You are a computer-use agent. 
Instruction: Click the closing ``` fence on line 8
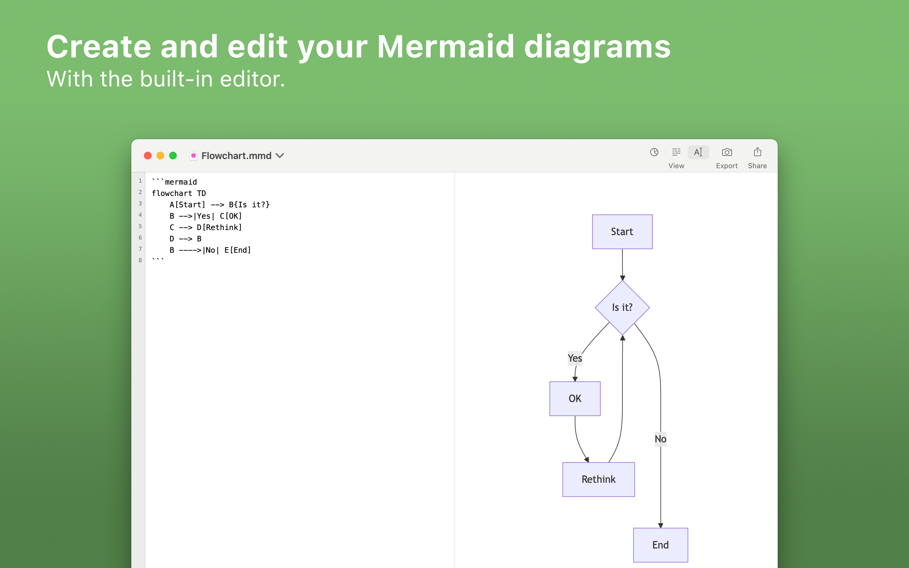(158, 260)
